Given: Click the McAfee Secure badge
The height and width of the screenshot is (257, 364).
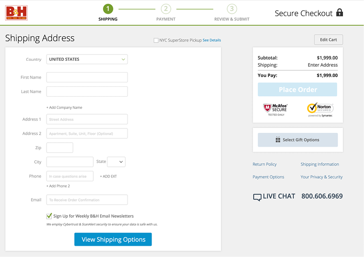Looking at the screenshot, I should pyautogui.click(x=275, y=109).
